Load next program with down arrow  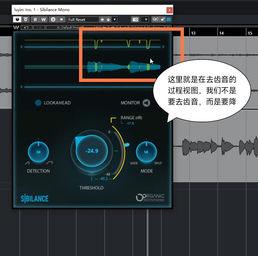[x=108, y=20]
